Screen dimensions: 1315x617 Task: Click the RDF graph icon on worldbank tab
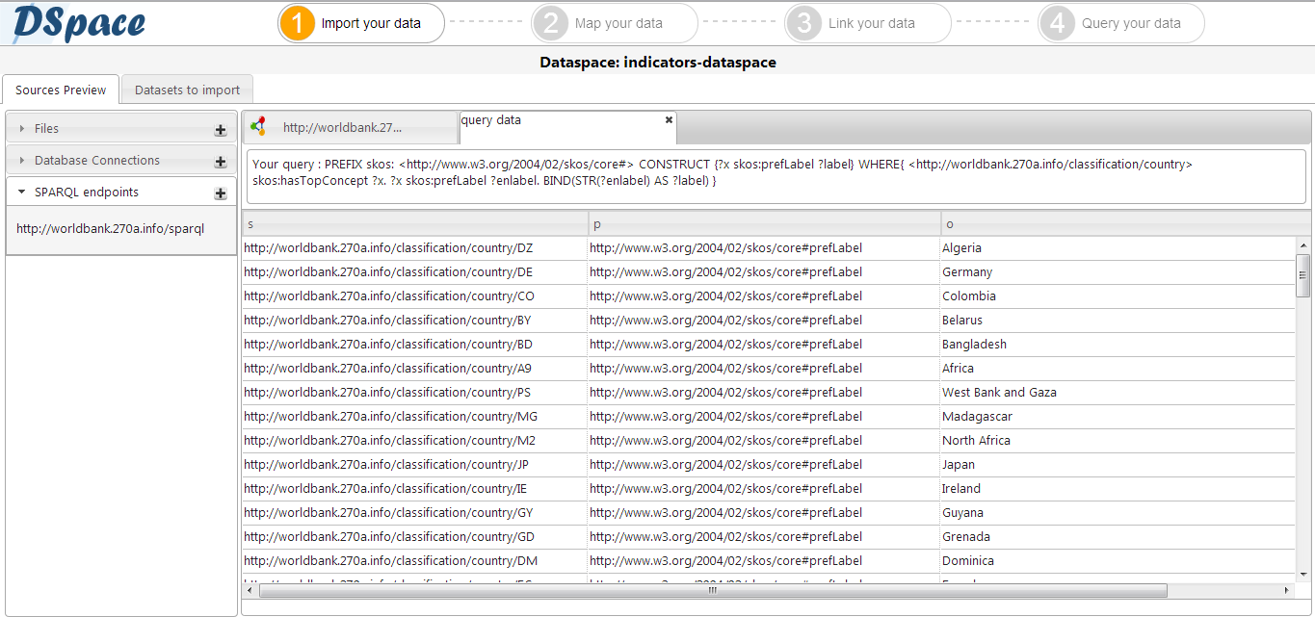[x=257, y=127]
